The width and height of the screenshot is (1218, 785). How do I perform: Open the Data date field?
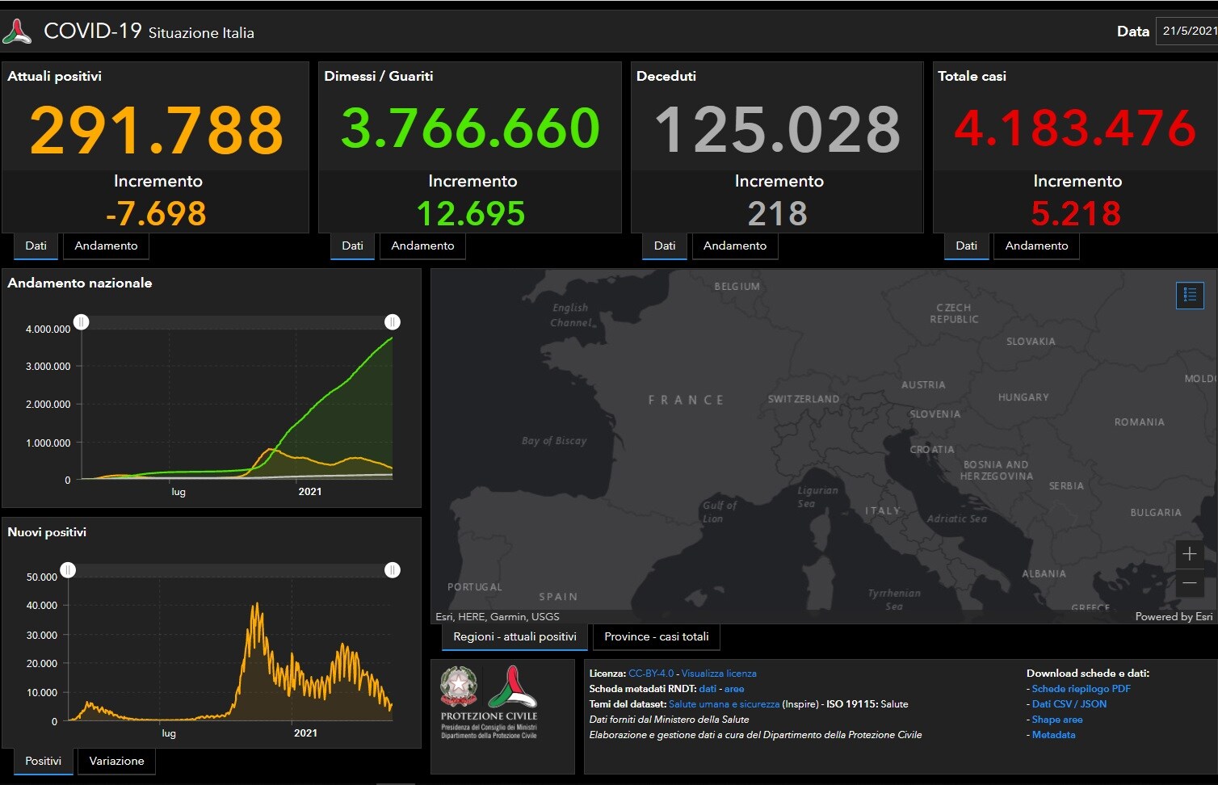click(x=1187, y=31)
